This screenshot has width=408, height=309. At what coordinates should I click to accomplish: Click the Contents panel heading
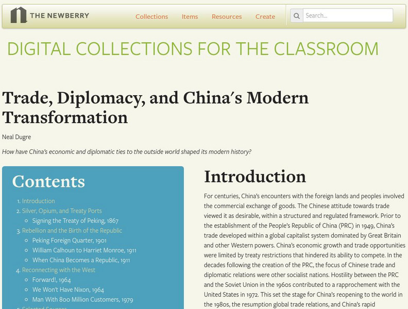coord(48,182)
